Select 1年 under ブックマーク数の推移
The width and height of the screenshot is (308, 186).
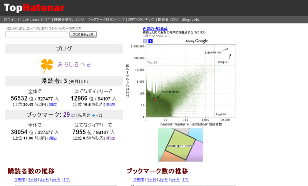(x=185, y=179)
